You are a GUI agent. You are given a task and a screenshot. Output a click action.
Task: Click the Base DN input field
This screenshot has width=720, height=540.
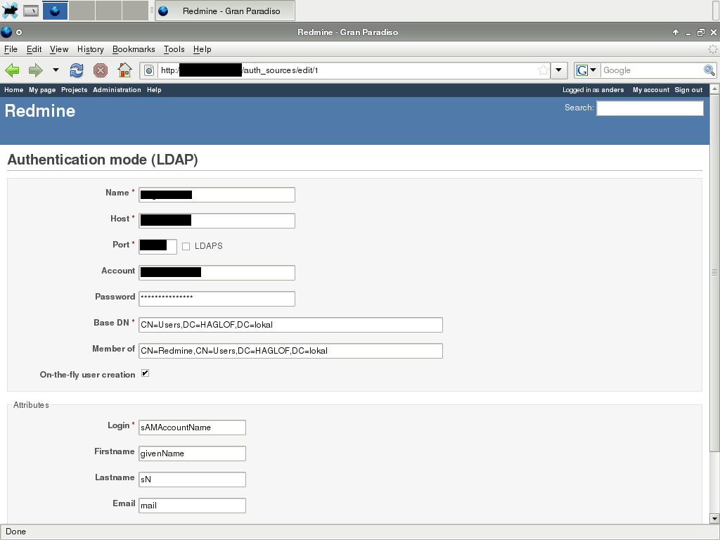point(290,325)
